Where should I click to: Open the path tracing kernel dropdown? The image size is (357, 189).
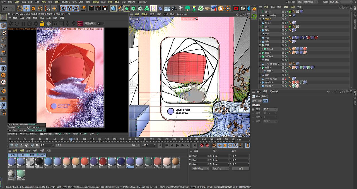pos(90,24)
